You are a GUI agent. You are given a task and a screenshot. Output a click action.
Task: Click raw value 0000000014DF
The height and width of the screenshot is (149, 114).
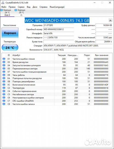click(101, 85)
